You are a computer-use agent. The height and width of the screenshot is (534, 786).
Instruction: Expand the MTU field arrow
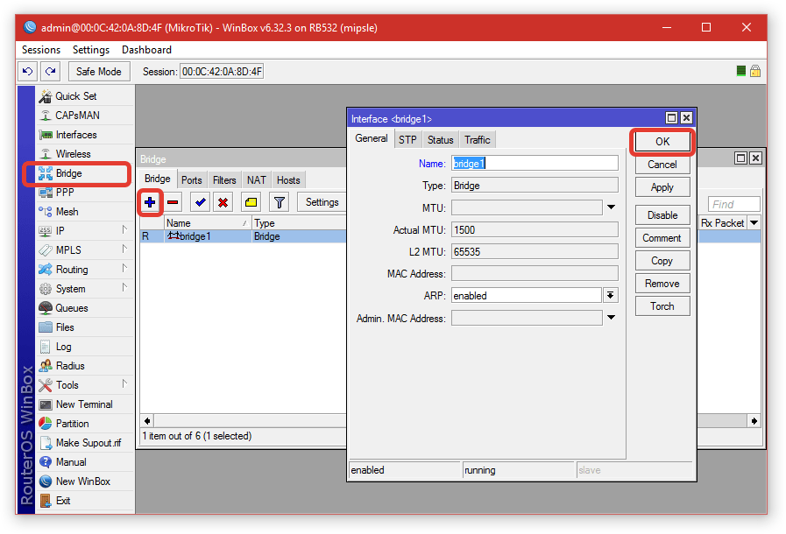611,208
